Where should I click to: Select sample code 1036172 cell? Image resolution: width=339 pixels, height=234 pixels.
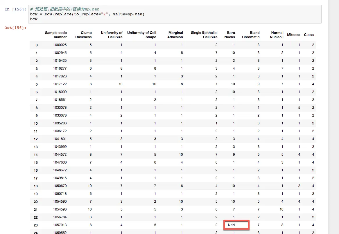coord(60,131)
